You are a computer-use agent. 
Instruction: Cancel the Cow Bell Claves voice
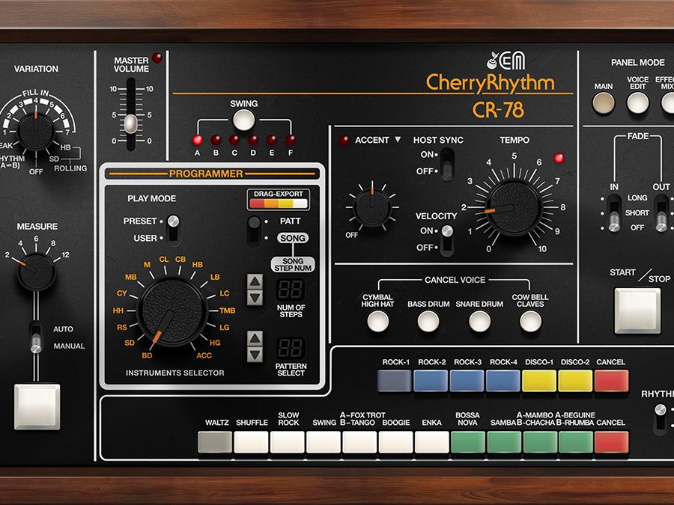(x=530, y=322)
